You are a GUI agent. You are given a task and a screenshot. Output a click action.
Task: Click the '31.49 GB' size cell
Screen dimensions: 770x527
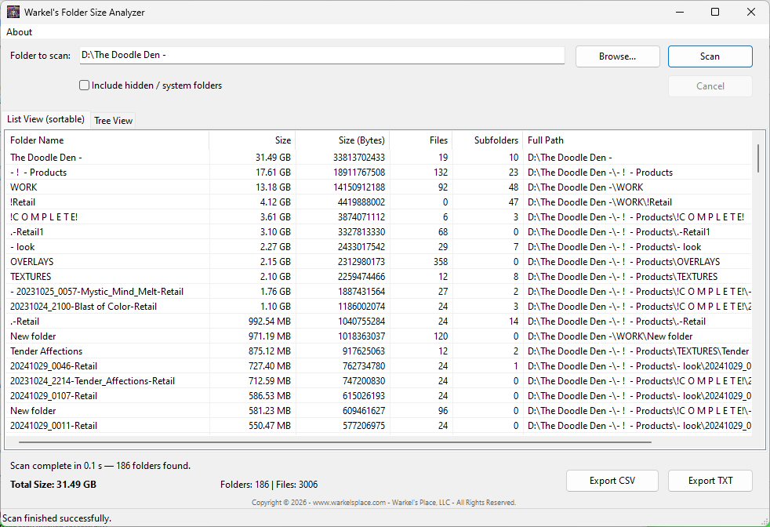(273, 158)
